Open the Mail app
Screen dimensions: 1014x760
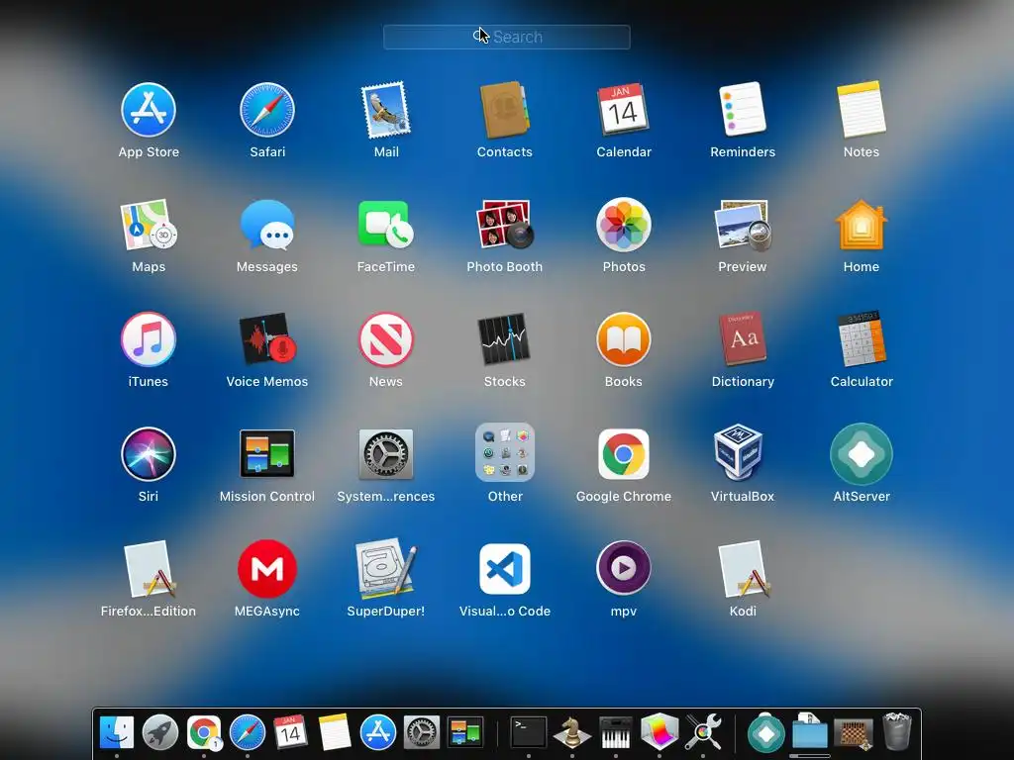[386, 110]
